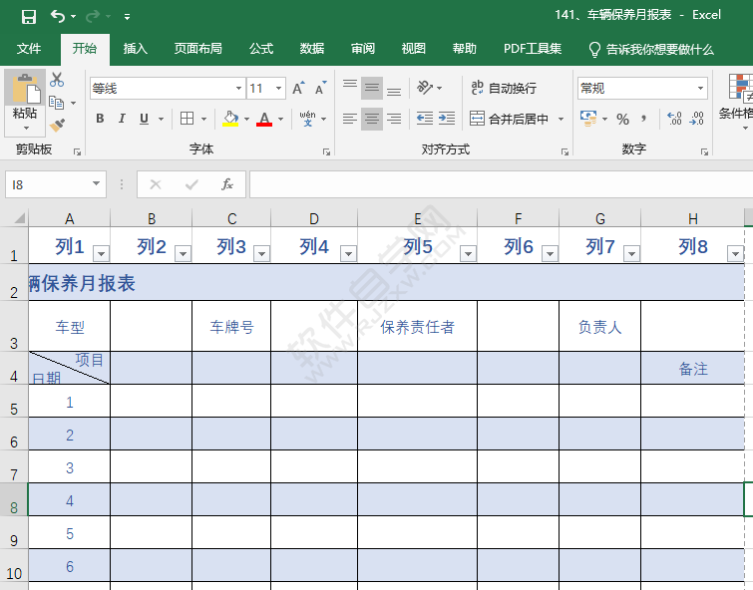This screenshot has width=753, height=590.
Task: Customize the Quick Access Toolbar
Action: click(x=127, y=17)
